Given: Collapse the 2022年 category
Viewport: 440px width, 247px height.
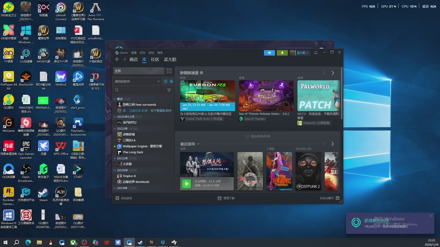Looking at the screenshot, I should coord(115,158).
